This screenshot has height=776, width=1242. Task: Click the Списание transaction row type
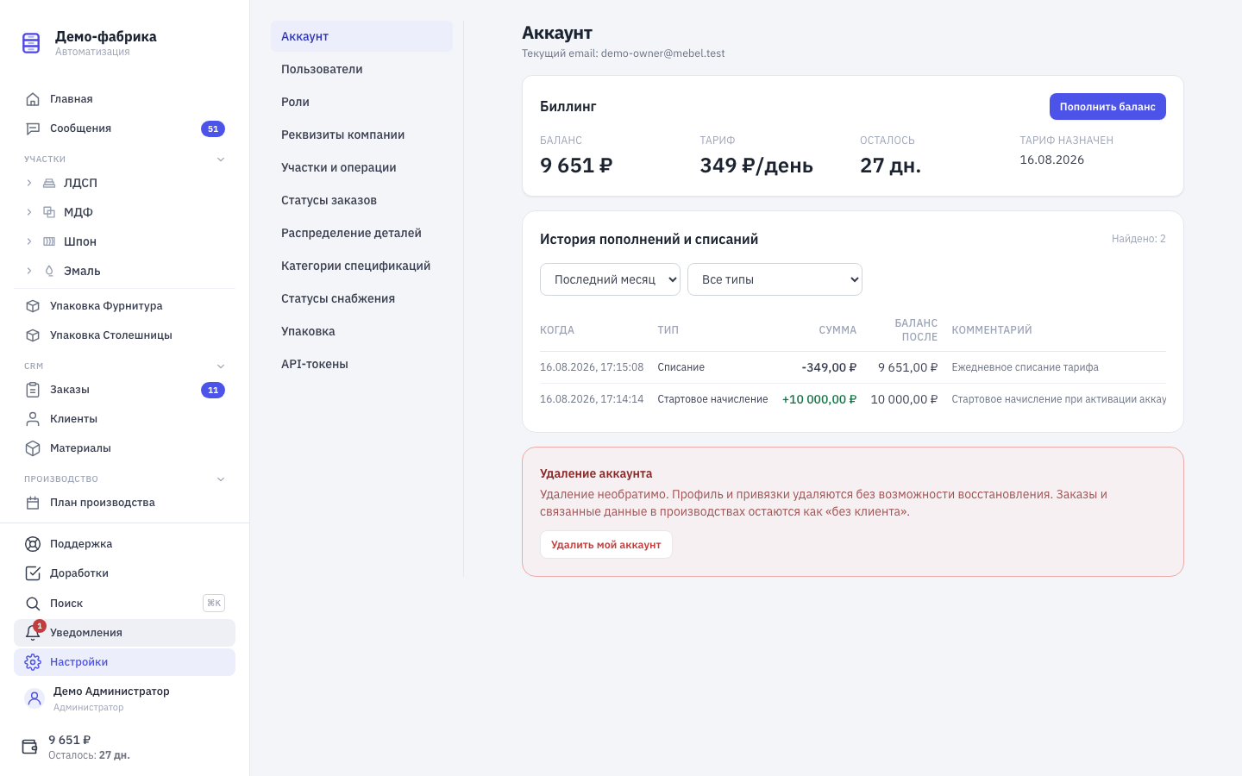click(681, 367)
